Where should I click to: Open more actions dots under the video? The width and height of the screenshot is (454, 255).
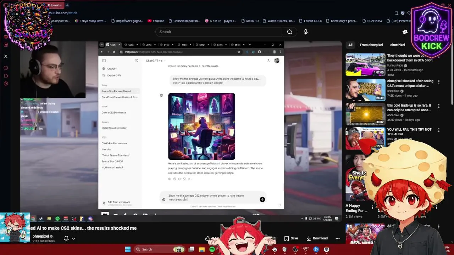click(x=338, y=238)
